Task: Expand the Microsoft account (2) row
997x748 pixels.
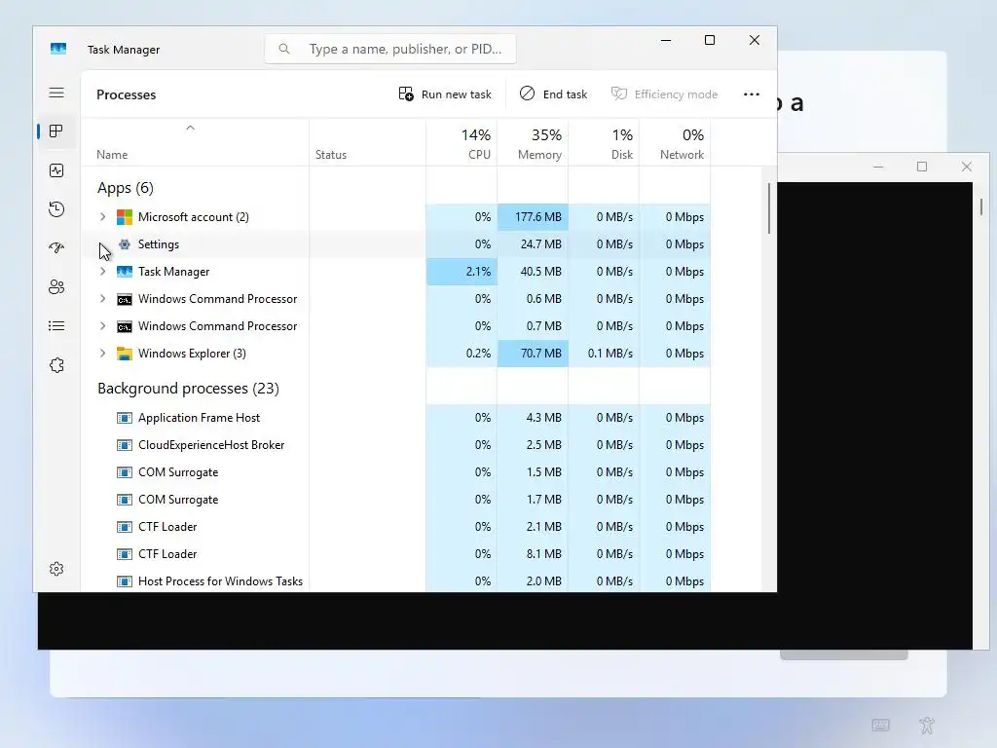Action: (x=103, y=217)
